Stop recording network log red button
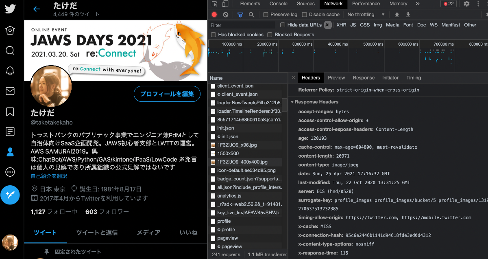 [214, 15]
